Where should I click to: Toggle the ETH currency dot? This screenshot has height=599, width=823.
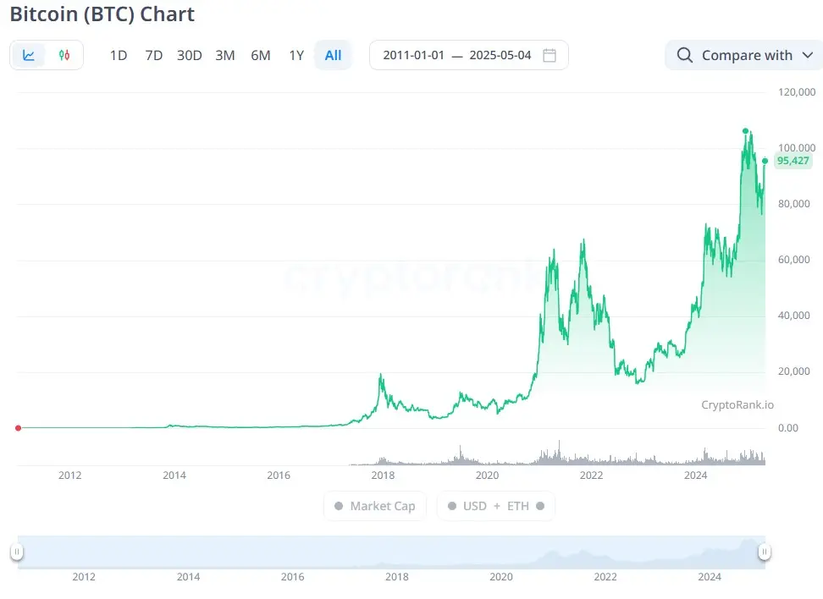(540, 506)
